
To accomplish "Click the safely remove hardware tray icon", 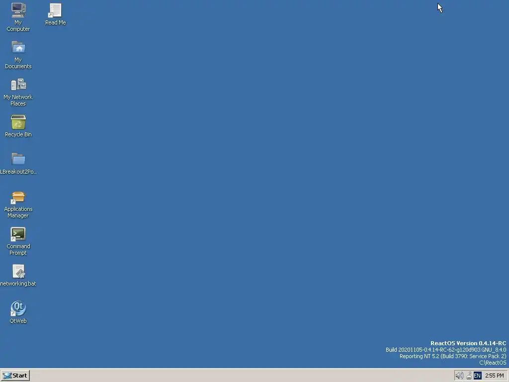I will (x=469, y=376).
